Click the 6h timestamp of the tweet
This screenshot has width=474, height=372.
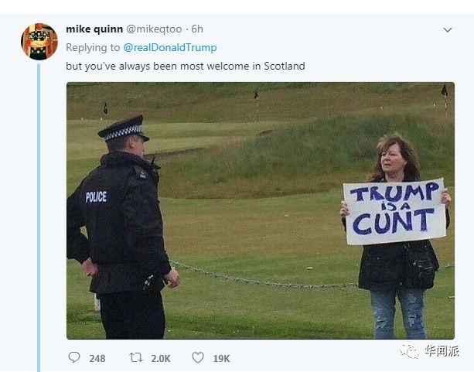(197, 29)
